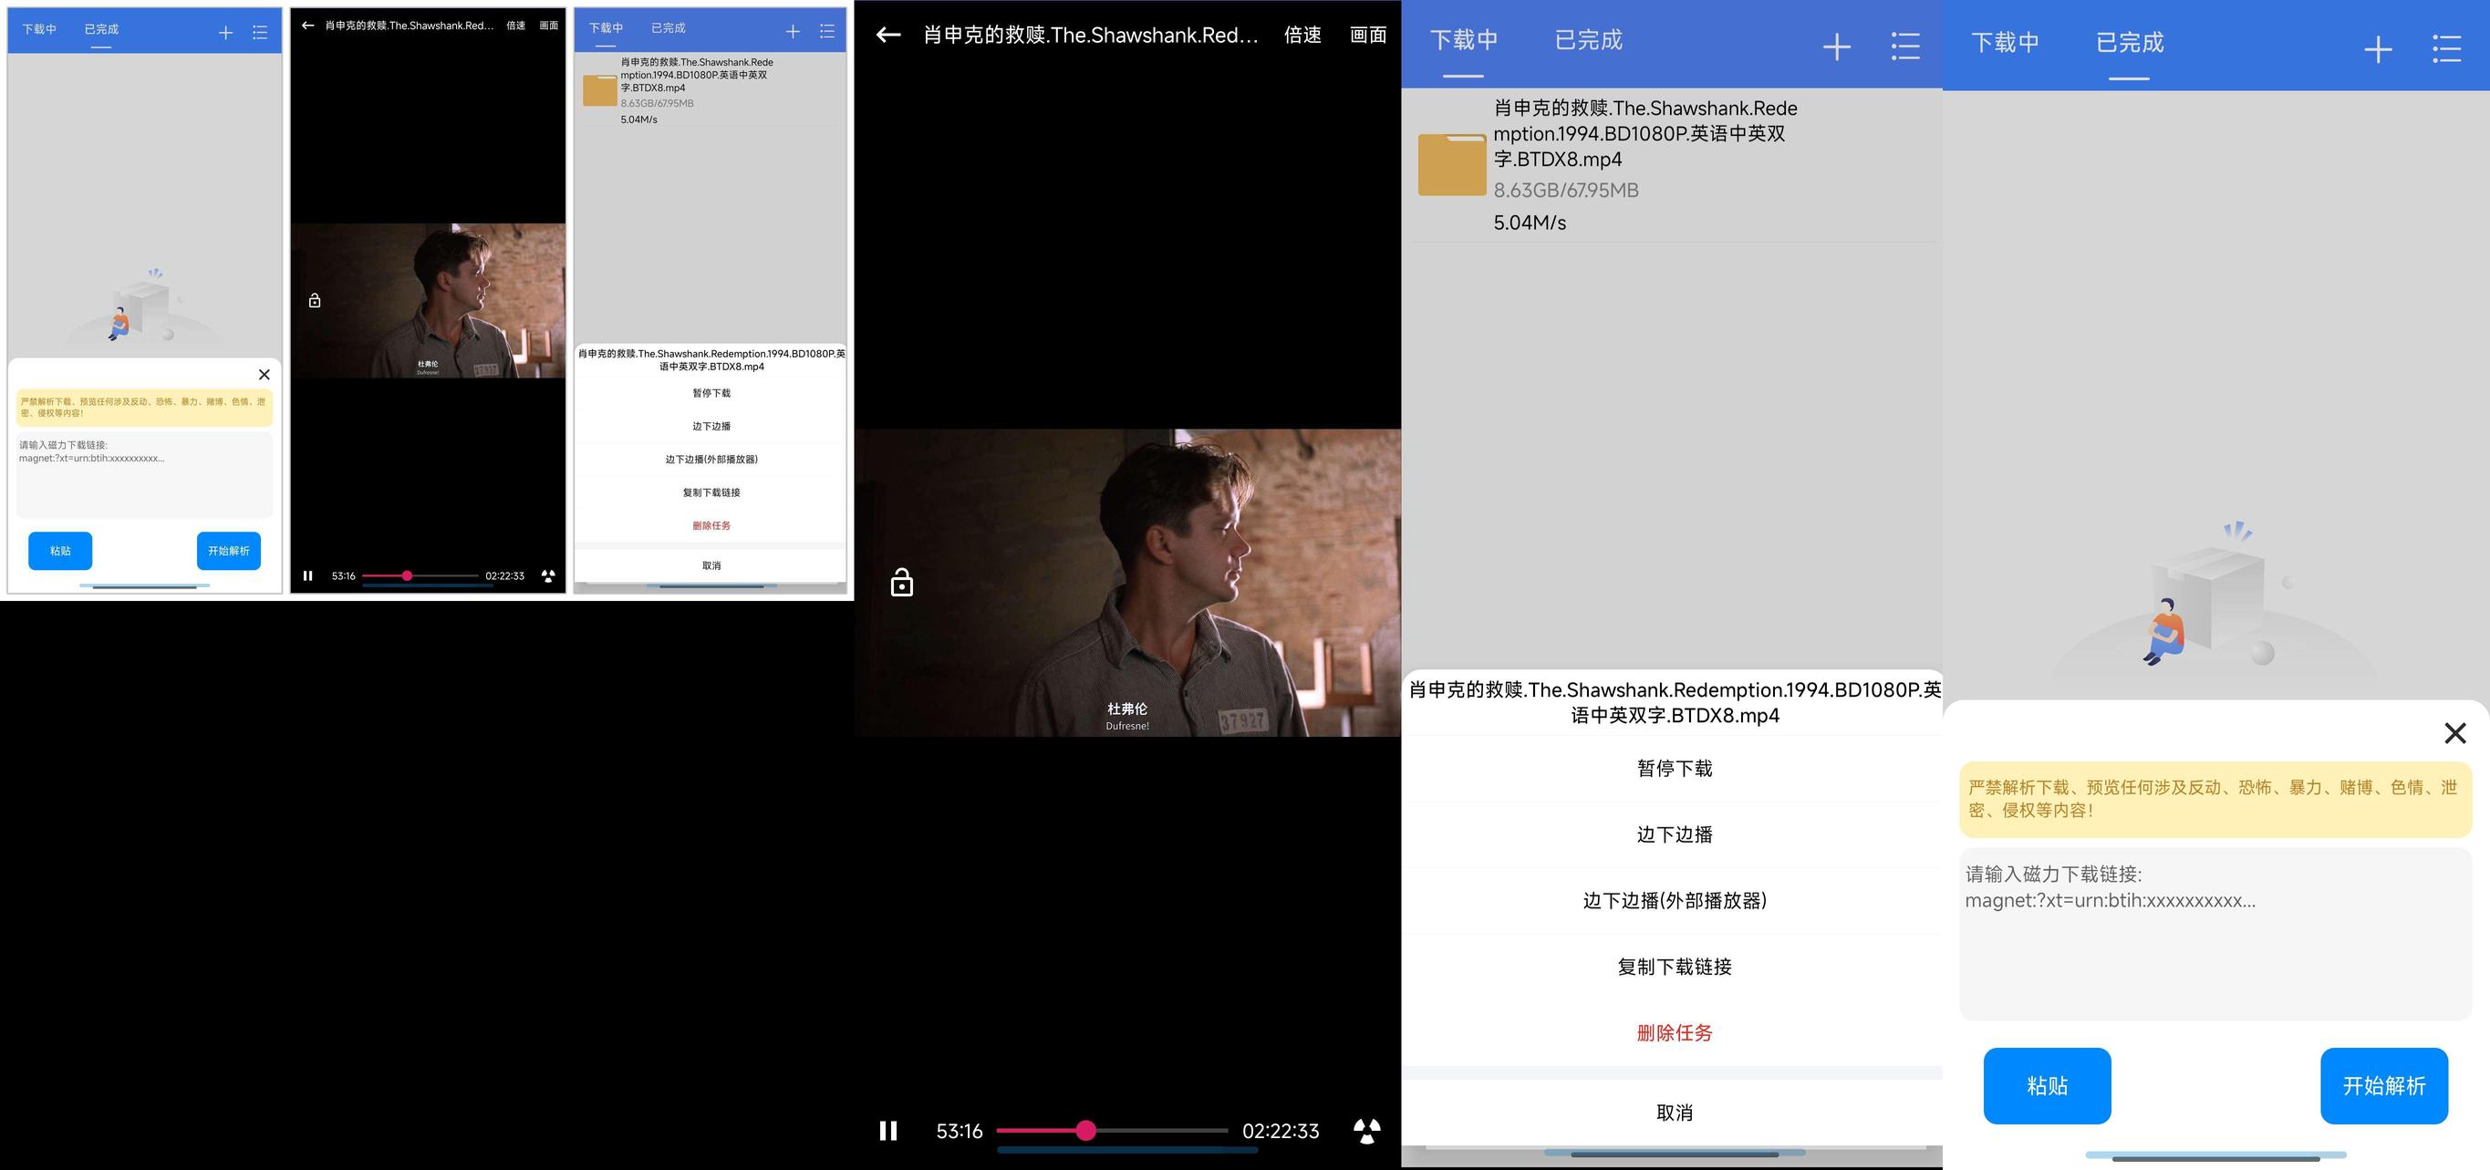Tap plus icon in small download list header
2490x1170 pixels.
[x=793, y=32]
